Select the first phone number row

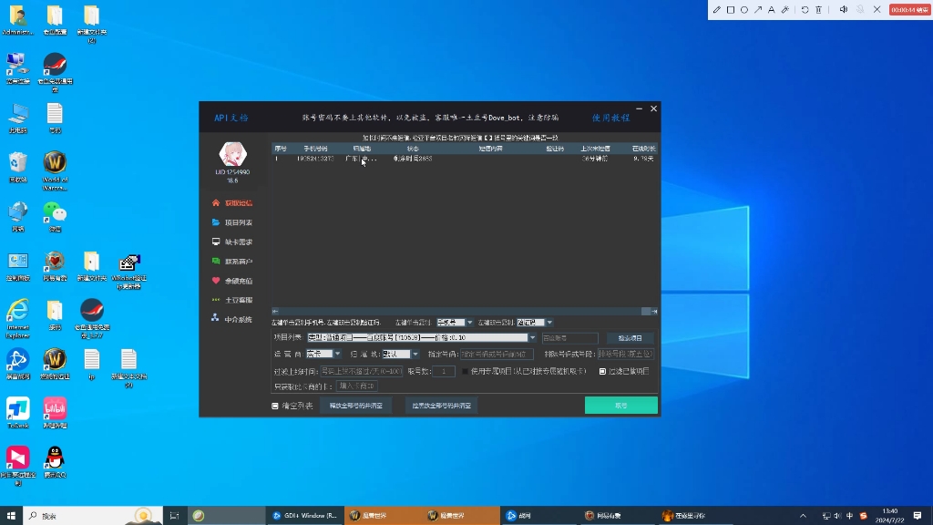tap(464, 159)
